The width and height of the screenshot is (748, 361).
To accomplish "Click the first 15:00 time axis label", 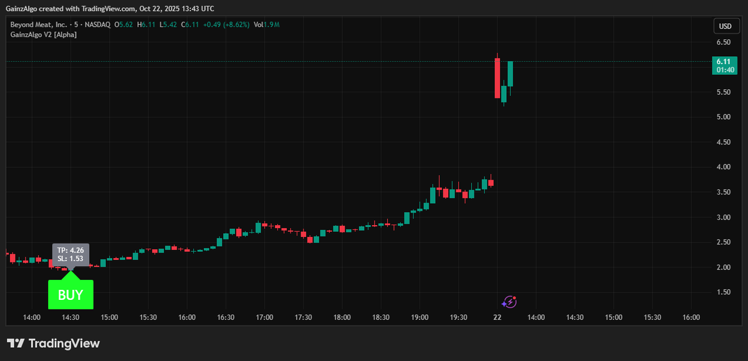I will [x=109, y=317].
